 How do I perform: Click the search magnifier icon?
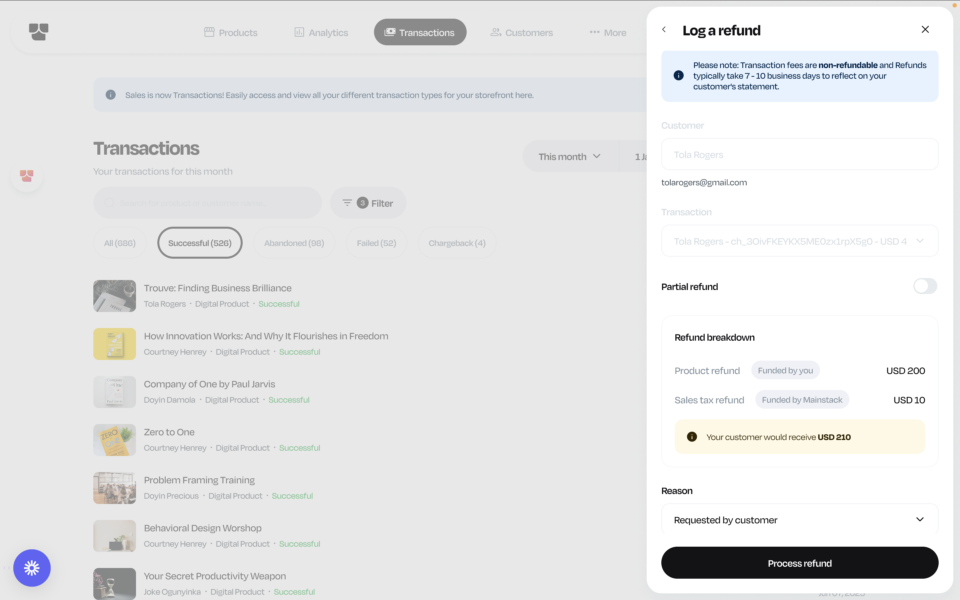coord(109,203)
